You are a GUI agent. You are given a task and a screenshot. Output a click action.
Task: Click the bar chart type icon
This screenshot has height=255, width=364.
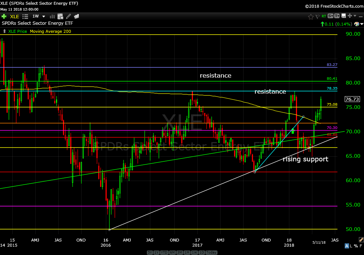tap(52, 16)
